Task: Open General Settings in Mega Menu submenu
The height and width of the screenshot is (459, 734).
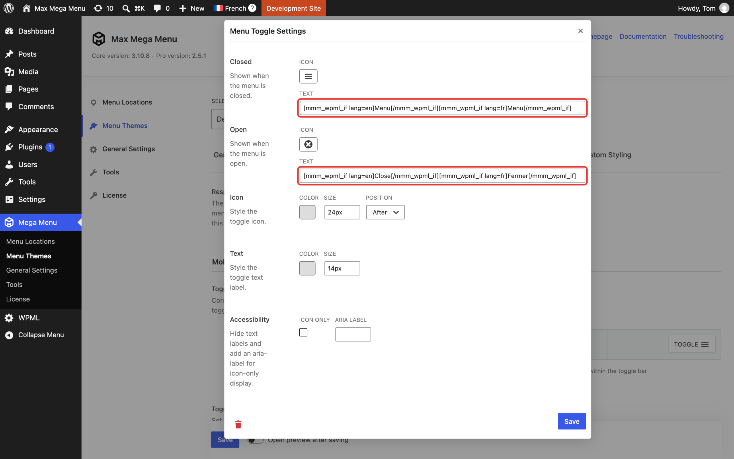Action: point(32,270)
